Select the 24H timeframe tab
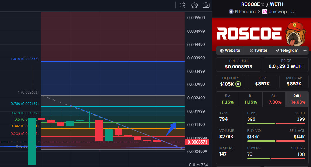Viewport: 311px width, 167px height. click(297, 99)
